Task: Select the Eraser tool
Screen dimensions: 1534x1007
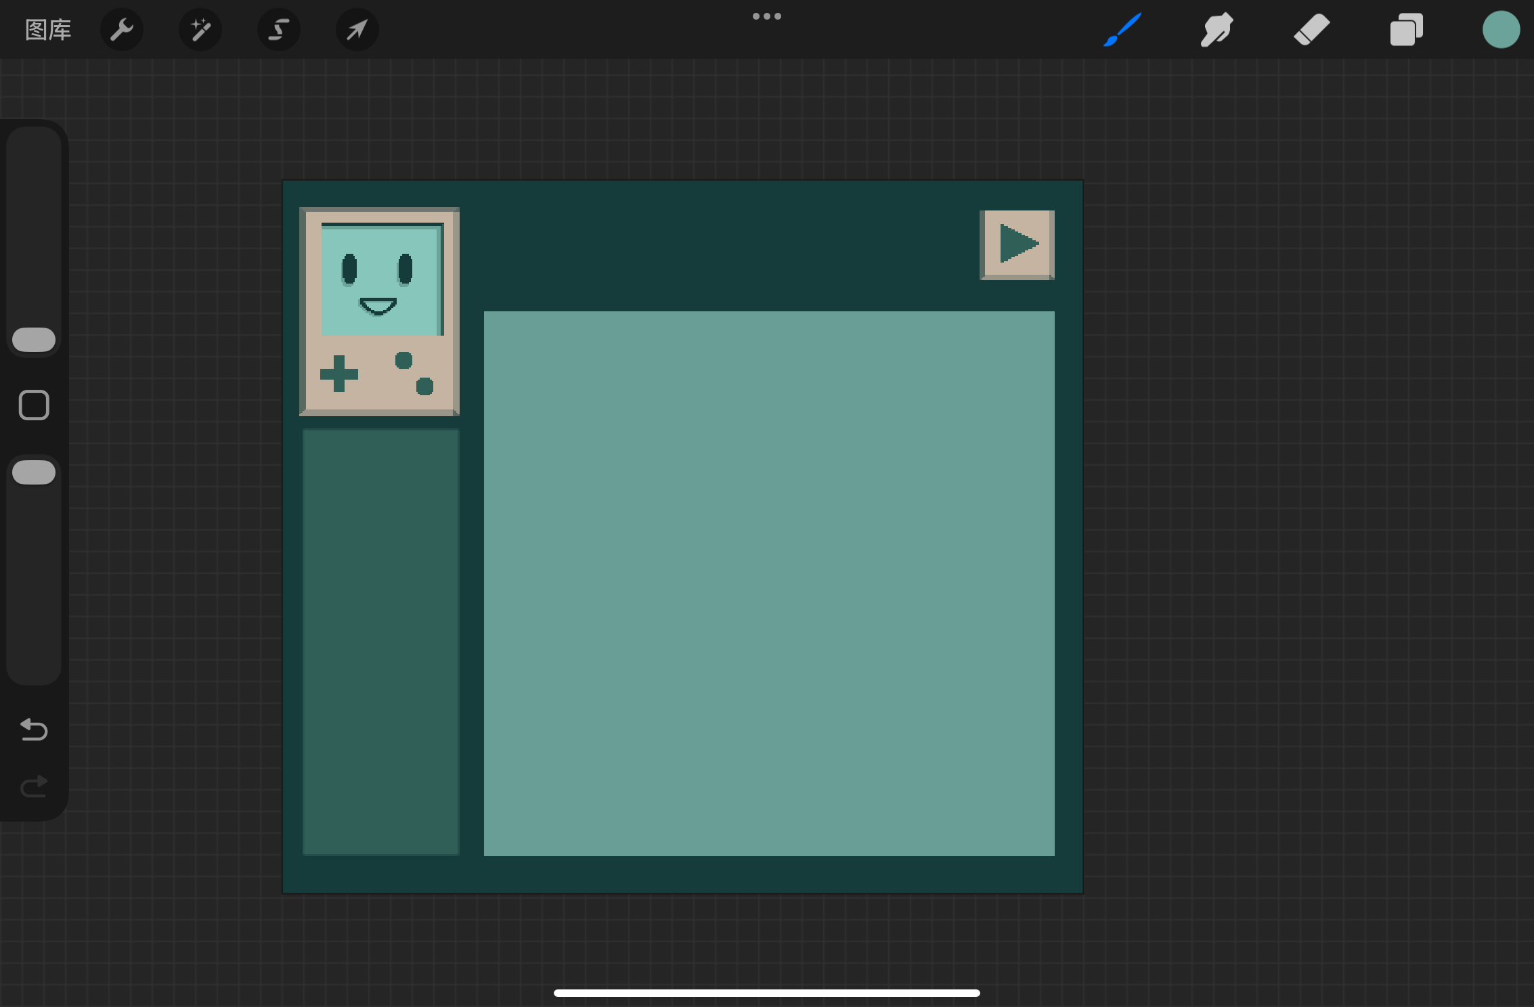Action: click(1311, 30)
